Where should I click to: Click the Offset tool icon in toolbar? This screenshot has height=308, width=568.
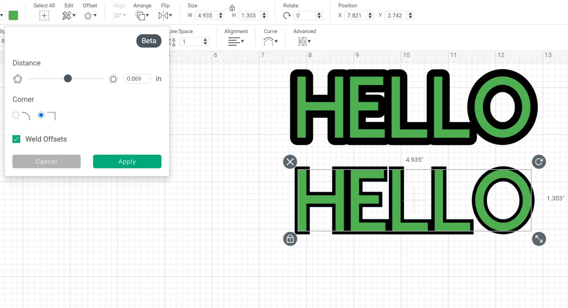(88, 16)
